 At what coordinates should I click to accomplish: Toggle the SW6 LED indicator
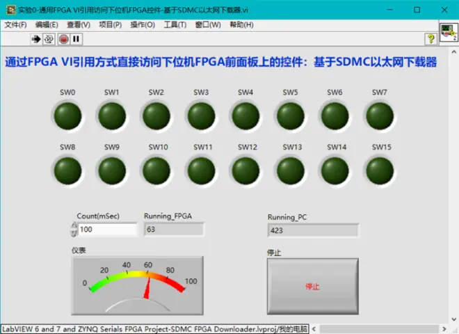335,116
